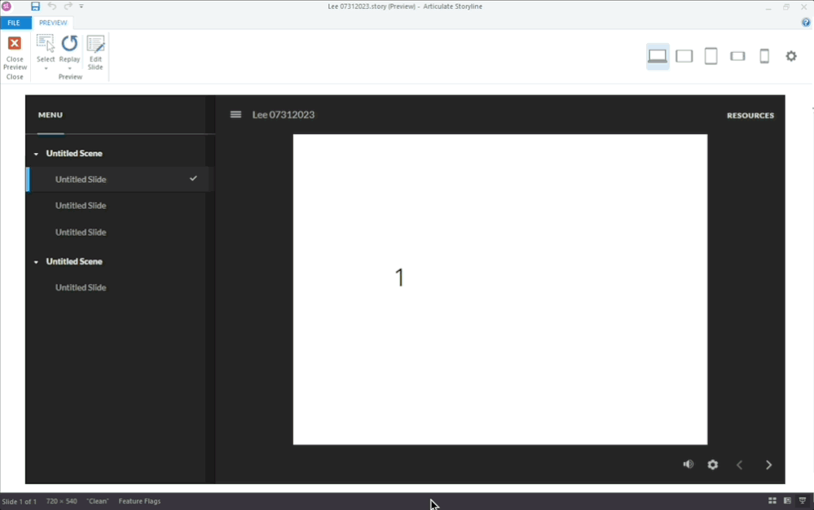Viewport: 814px width, 510px height.
Task: Select the PREVIEW ribbon tab
Action: pos(53,23)
